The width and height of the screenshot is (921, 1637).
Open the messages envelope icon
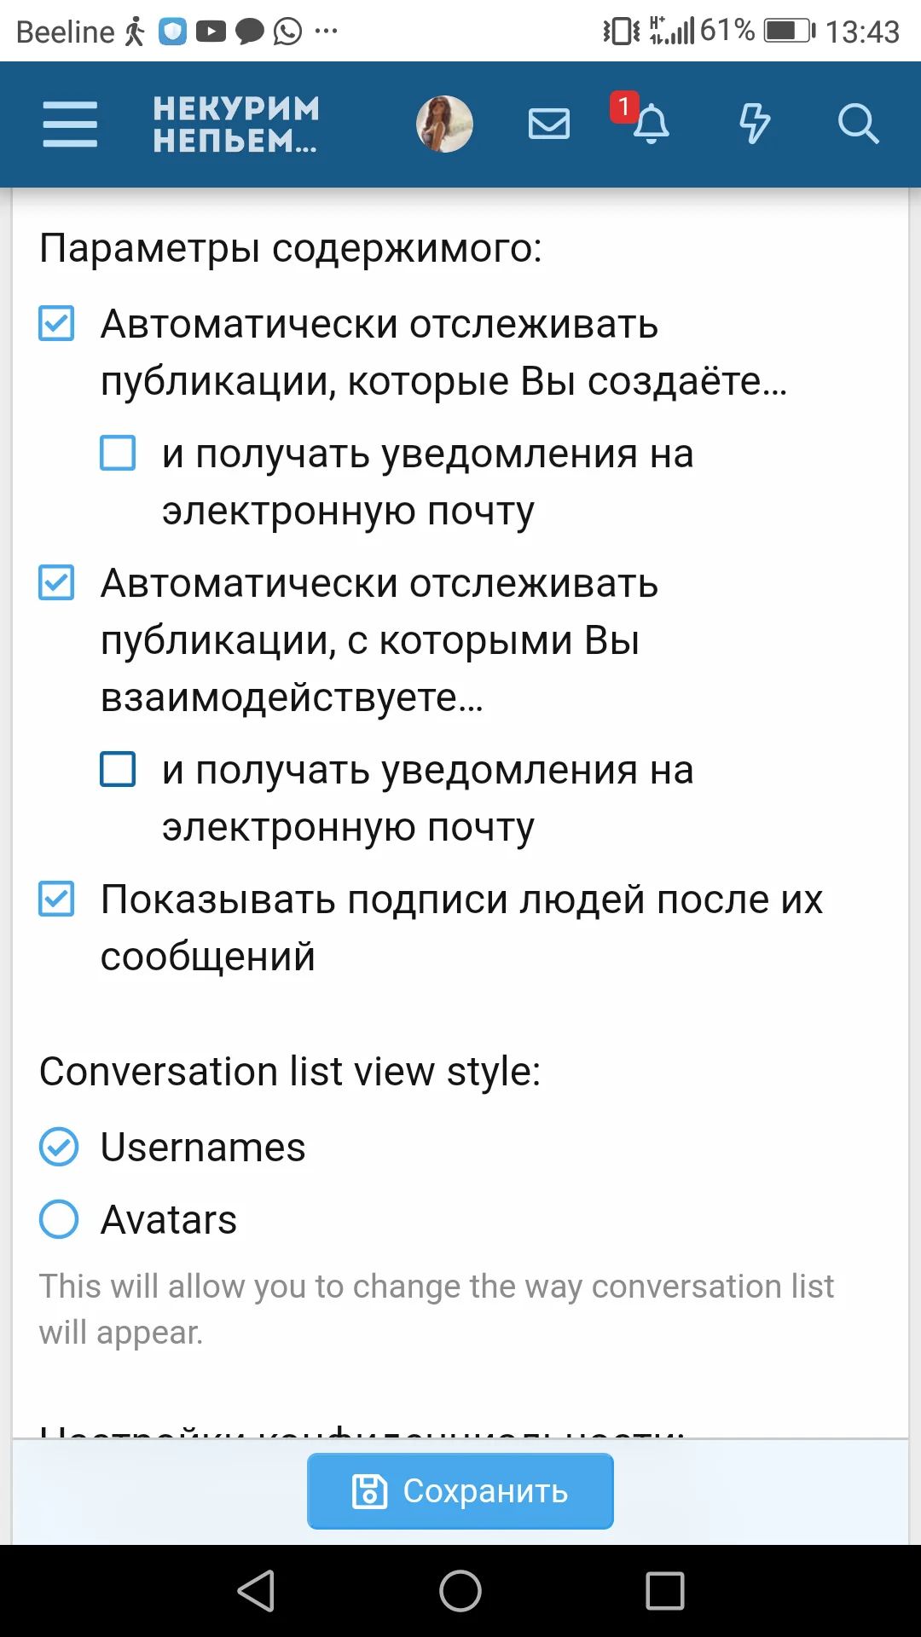(x=548, y=124)
